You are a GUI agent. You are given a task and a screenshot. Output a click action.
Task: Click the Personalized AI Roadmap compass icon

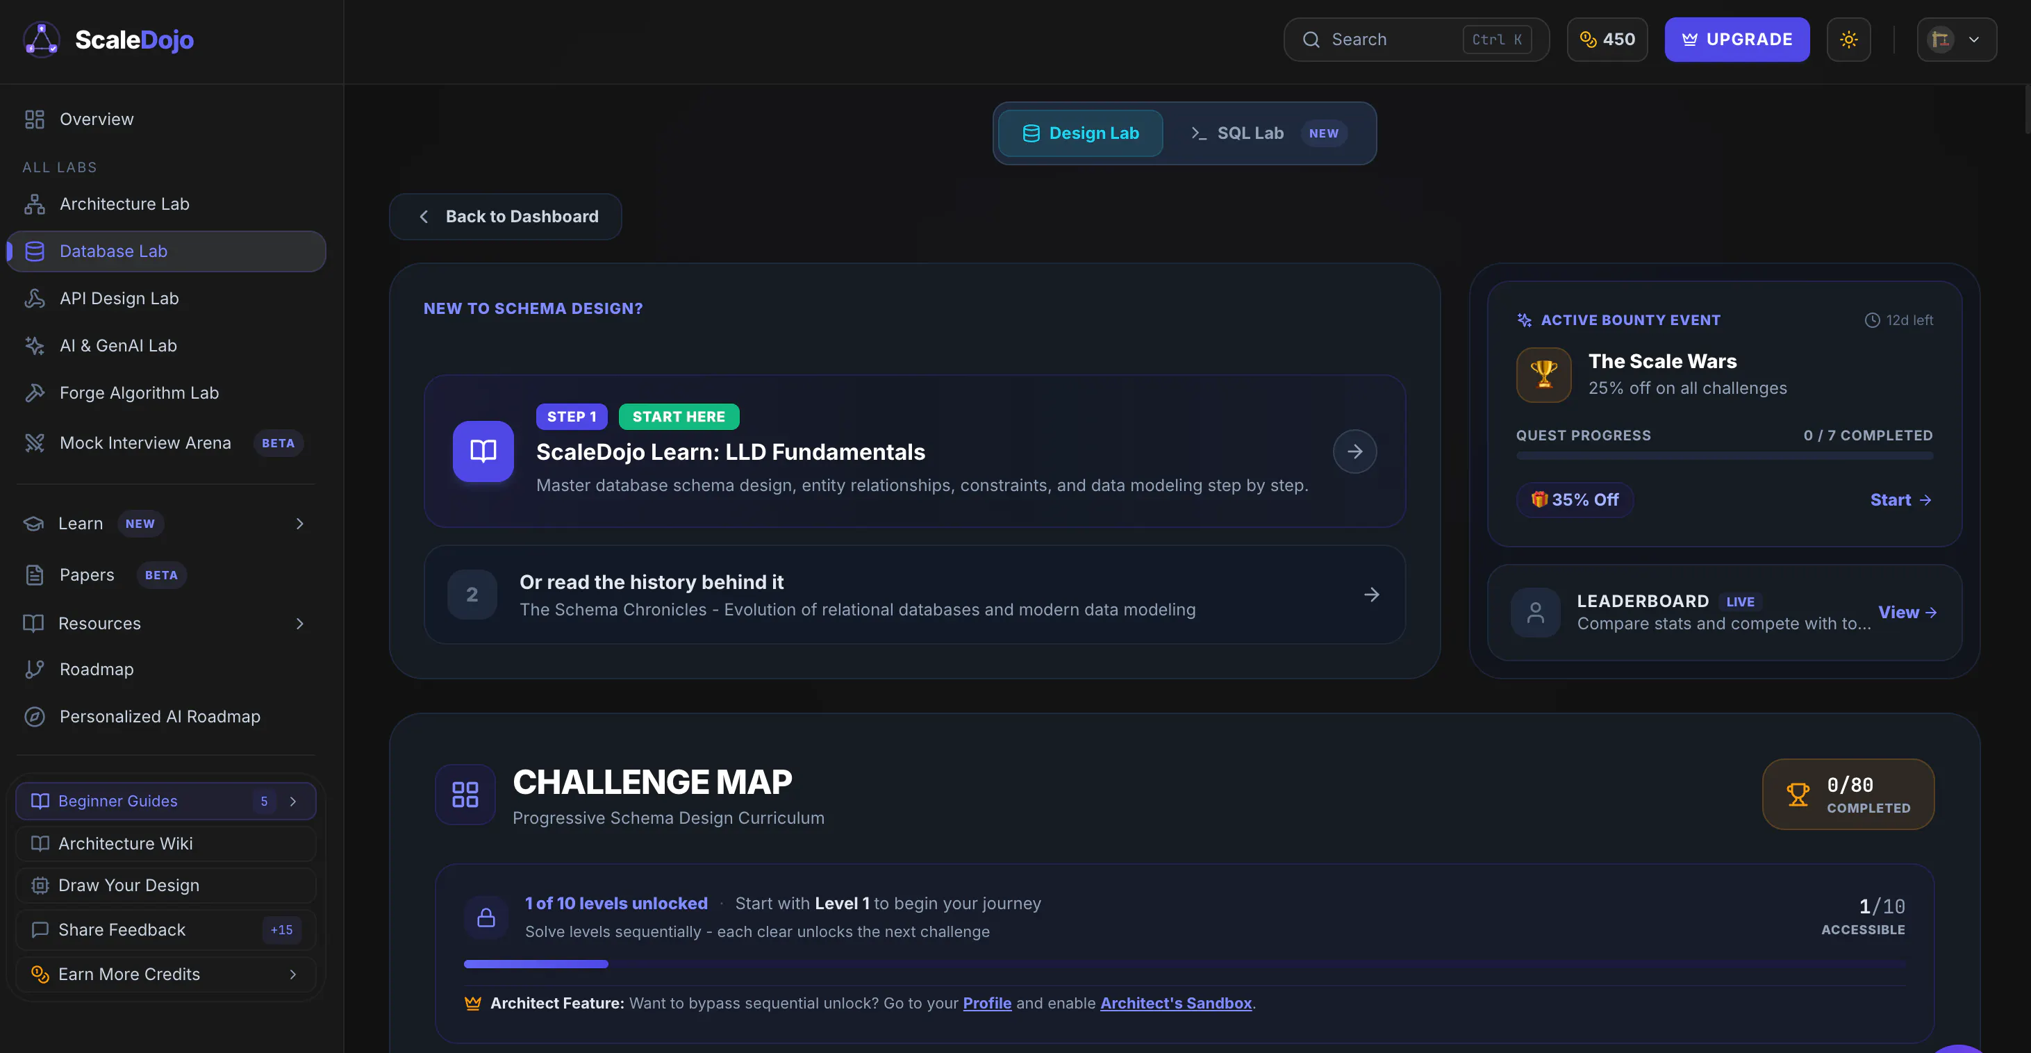pos(34,716)
